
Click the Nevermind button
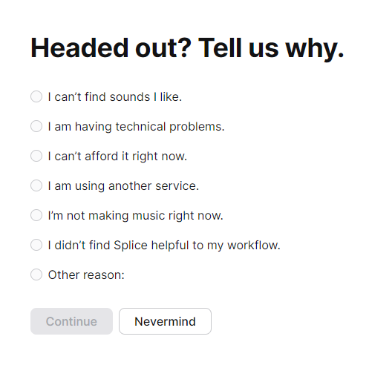165,321
